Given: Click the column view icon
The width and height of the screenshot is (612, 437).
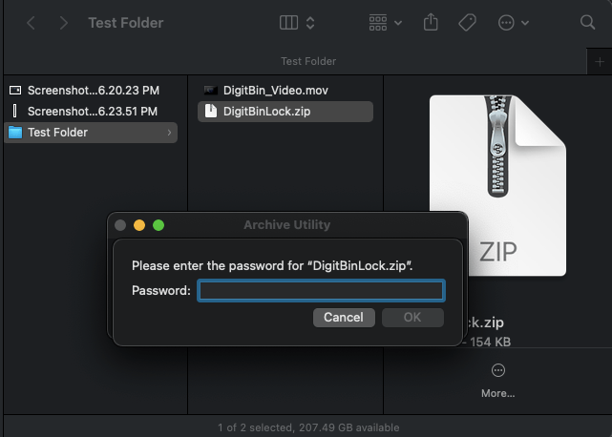Looking at the screenshot, I should (288, 22).
